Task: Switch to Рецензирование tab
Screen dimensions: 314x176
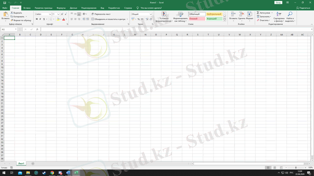Action: (89, 8)
